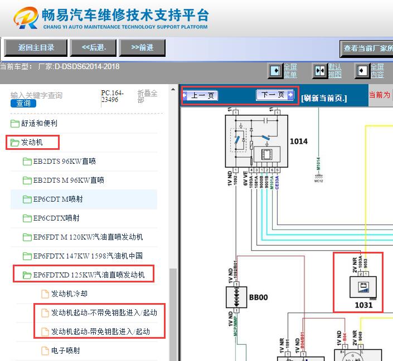Open EB2DTS 96KW直喷 folder
The image size is (393, 361).
point(65,162)
